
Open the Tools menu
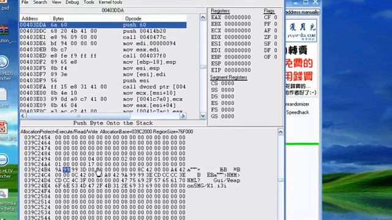coord(89,2)
